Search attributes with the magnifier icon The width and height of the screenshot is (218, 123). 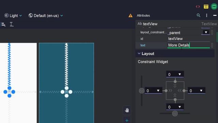pyautogui.click(x=199, y=15)
